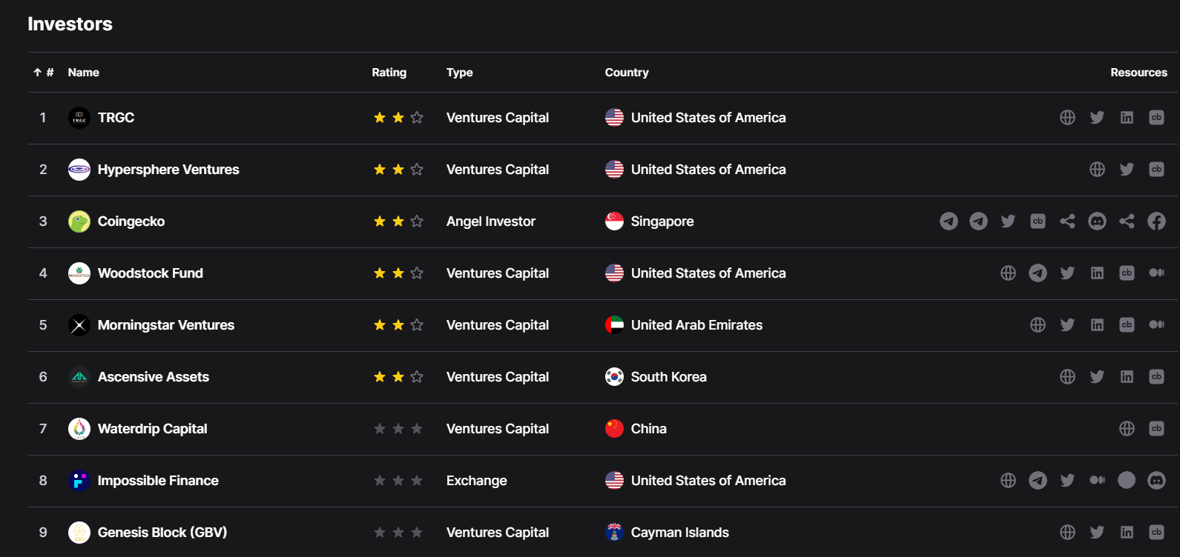The width and height of the screenshot is (1180, 557).
Task: Sort investors by Type column header
Action: [x=459, y=73]
